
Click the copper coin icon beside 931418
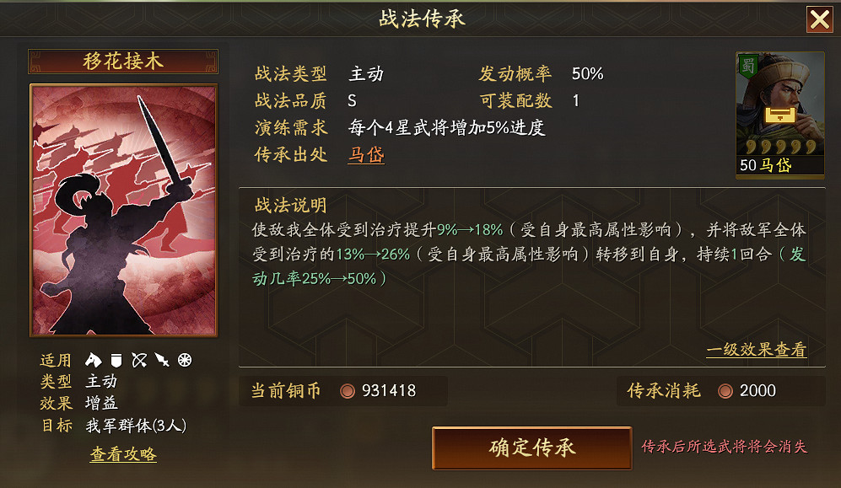(x=348, y=391)
